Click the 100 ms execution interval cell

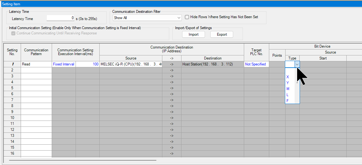point(87,64)
